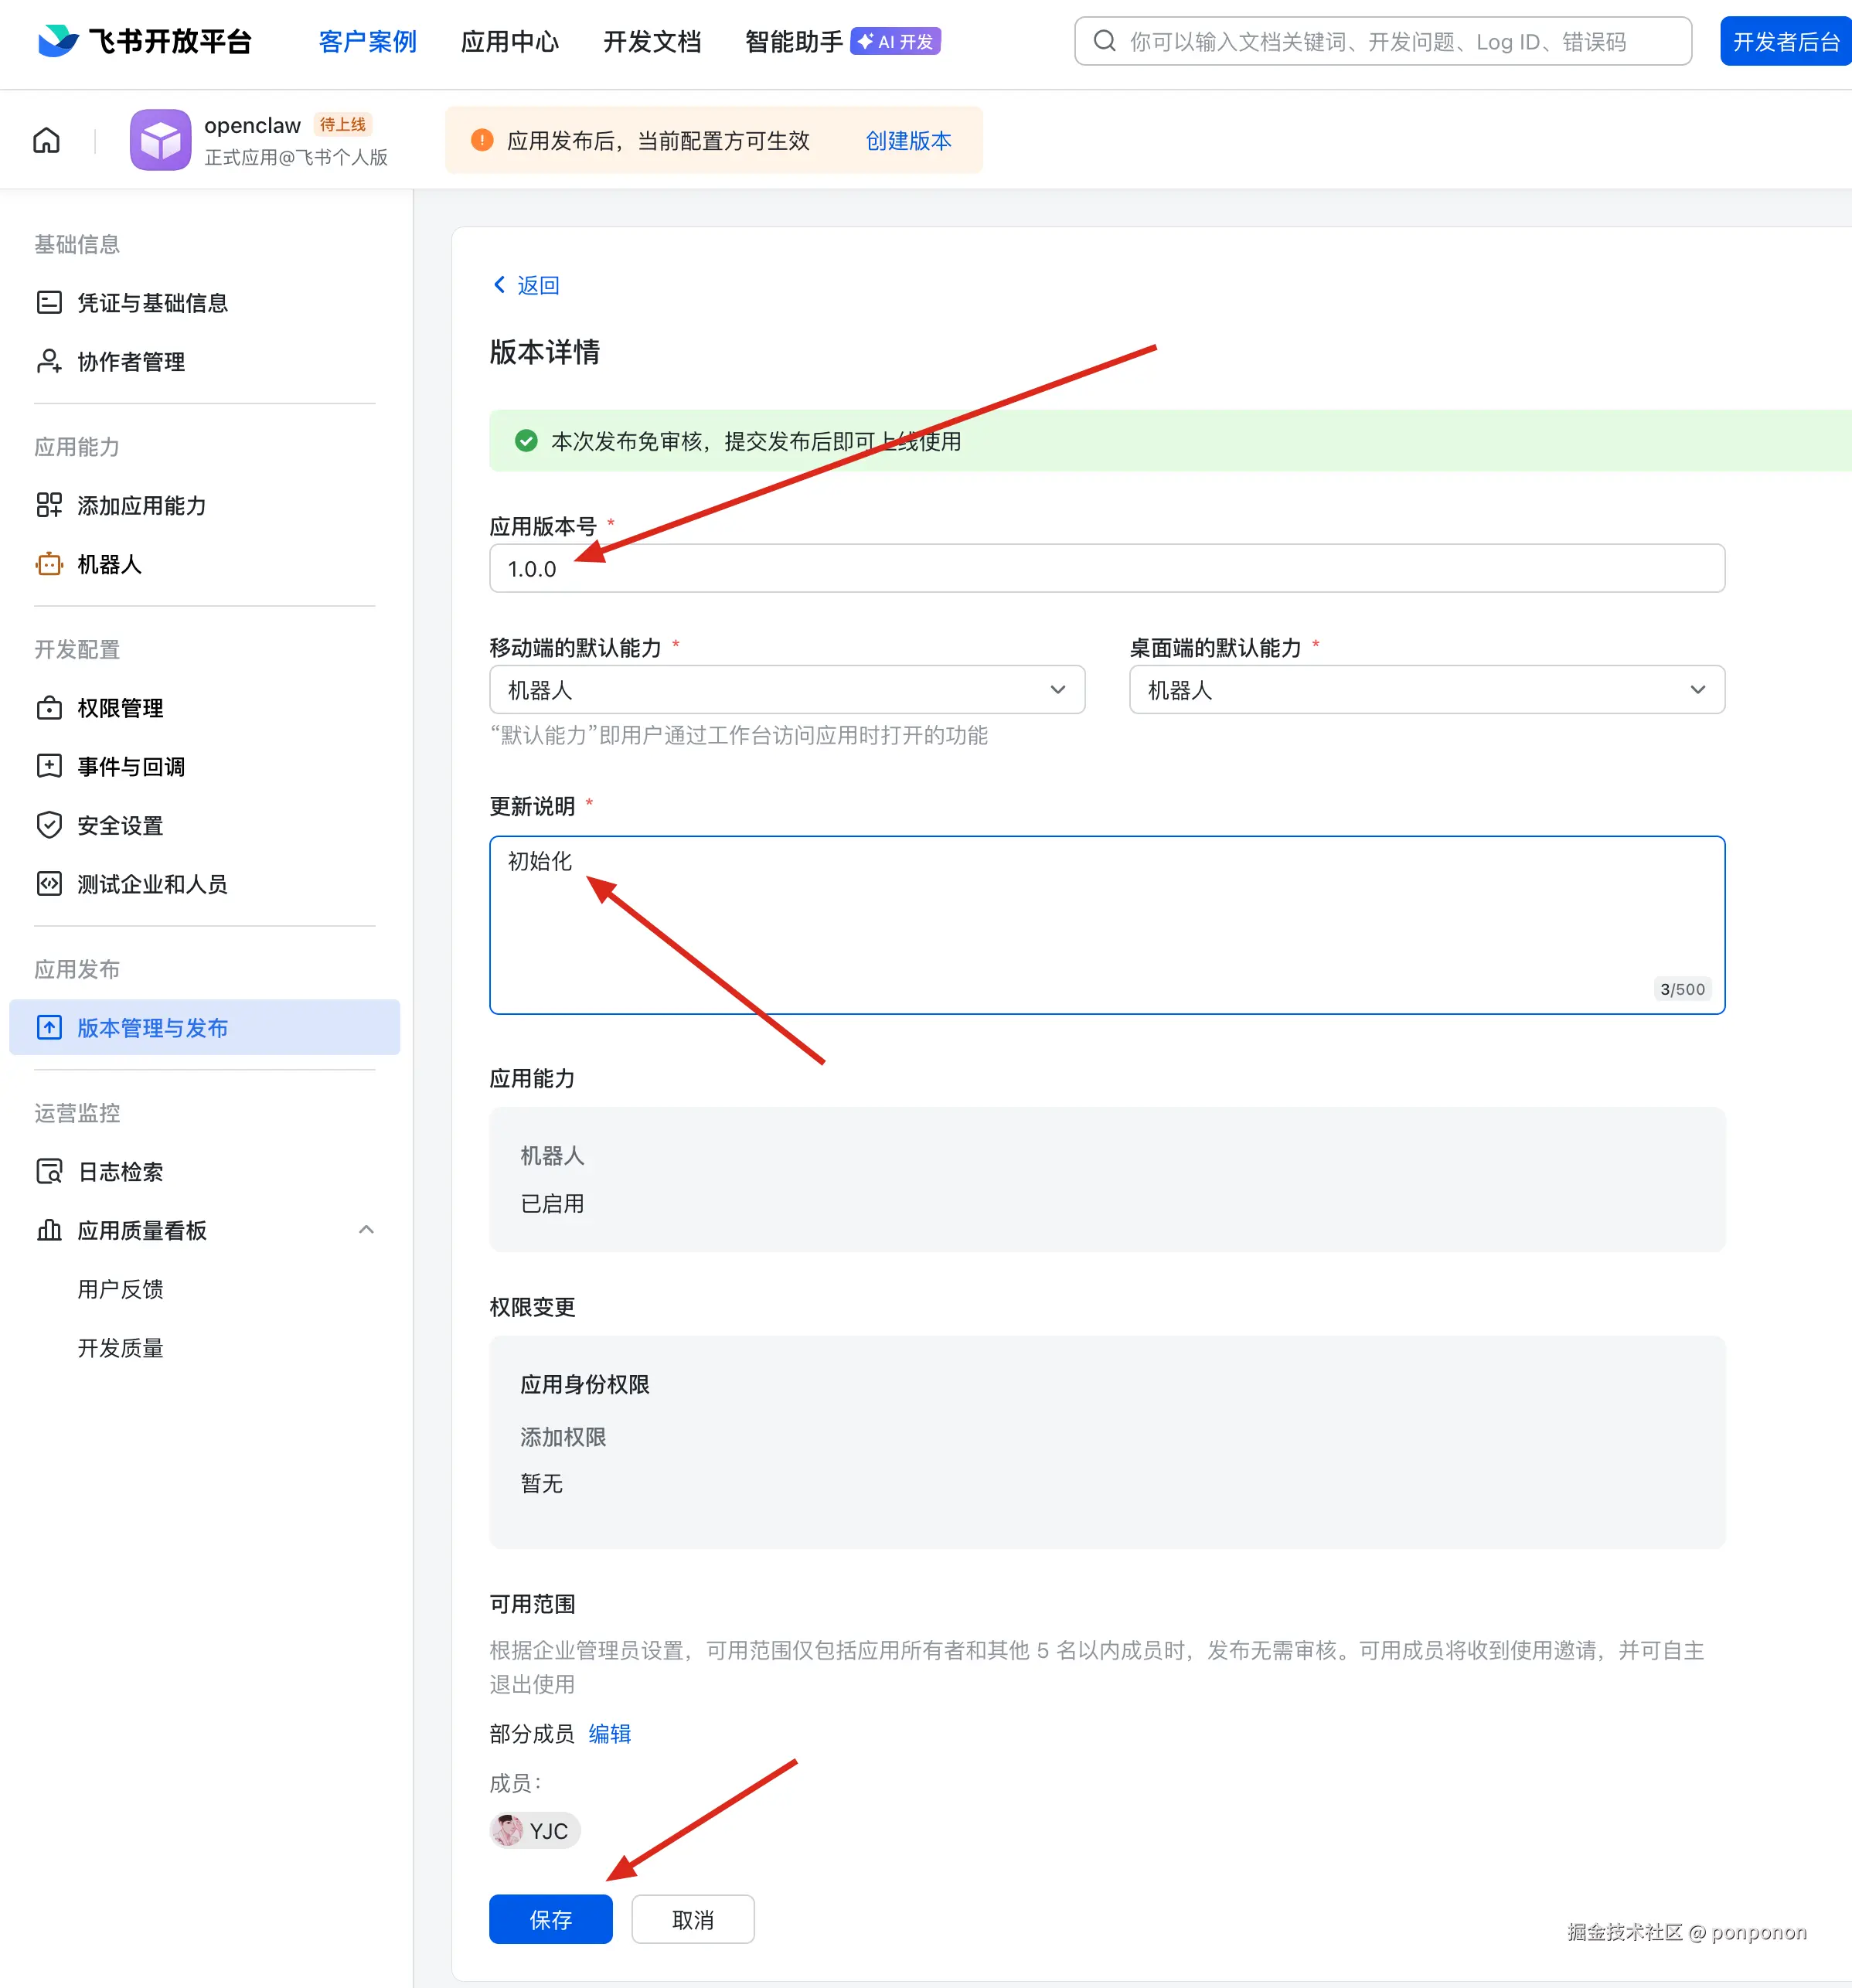Click the 编辑 link for members
This screenshot has height=1988, width=1852.
609,1734
